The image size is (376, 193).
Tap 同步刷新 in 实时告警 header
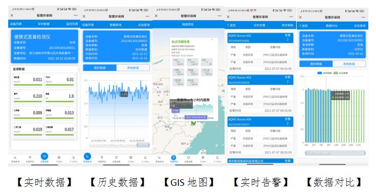pyautogui.click(x=287, y=25)
